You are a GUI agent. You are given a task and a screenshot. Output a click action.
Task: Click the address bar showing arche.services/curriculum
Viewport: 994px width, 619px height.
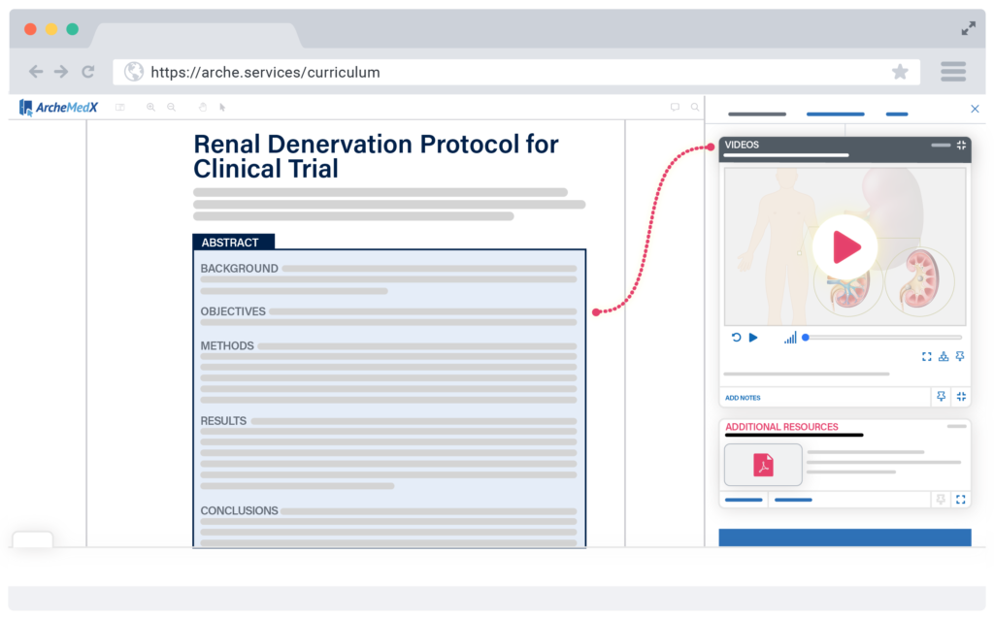[516, 72]
